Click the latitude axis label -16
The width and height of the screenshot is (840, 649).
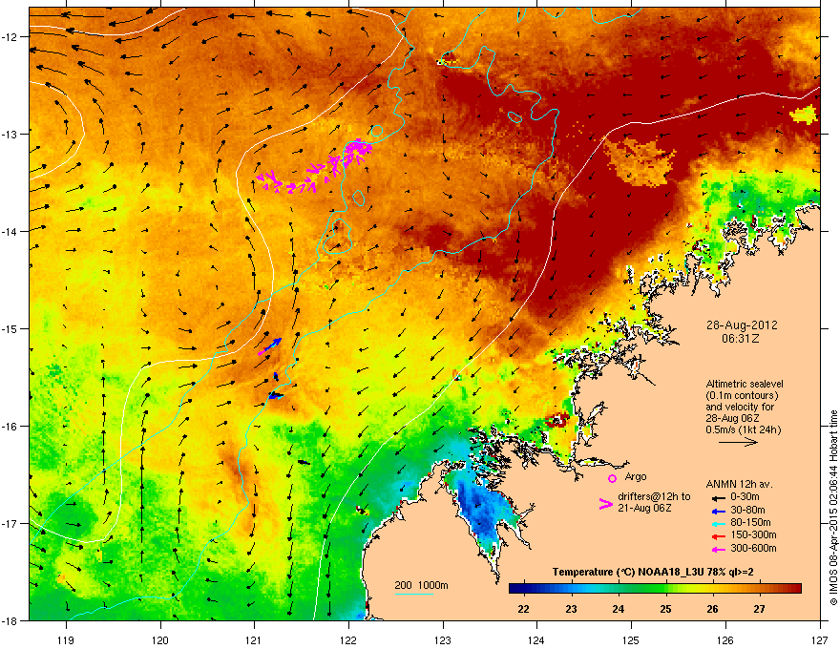(10, 427)
